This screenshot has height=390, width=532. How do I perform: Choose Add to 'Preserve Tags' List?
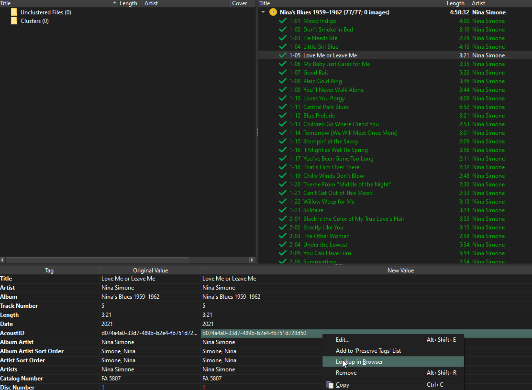(x=368, y=351)
